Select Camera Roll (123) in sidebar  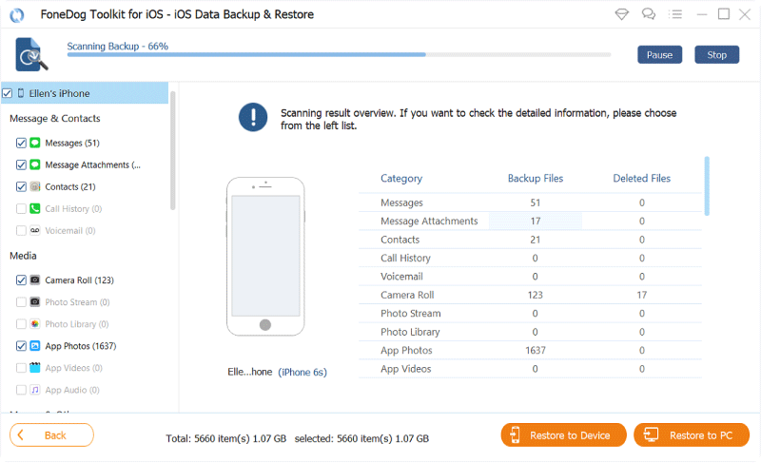80,280
